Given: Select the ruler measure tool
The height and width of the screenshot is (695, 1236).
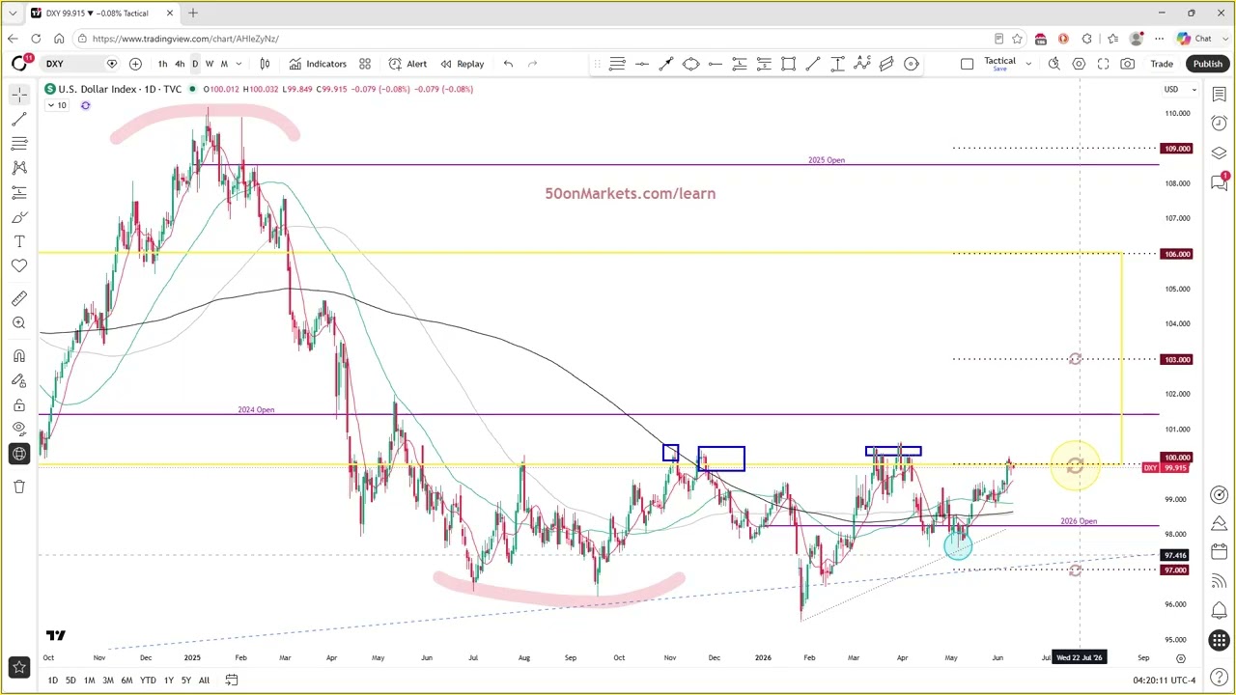Looking at the screenshot, I should pyautogui.click(x=19, y=298).
